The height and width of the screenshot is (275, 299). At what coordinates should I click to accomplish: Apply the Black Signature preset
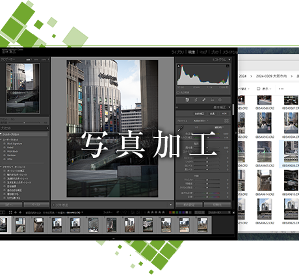tap(14, 144)
